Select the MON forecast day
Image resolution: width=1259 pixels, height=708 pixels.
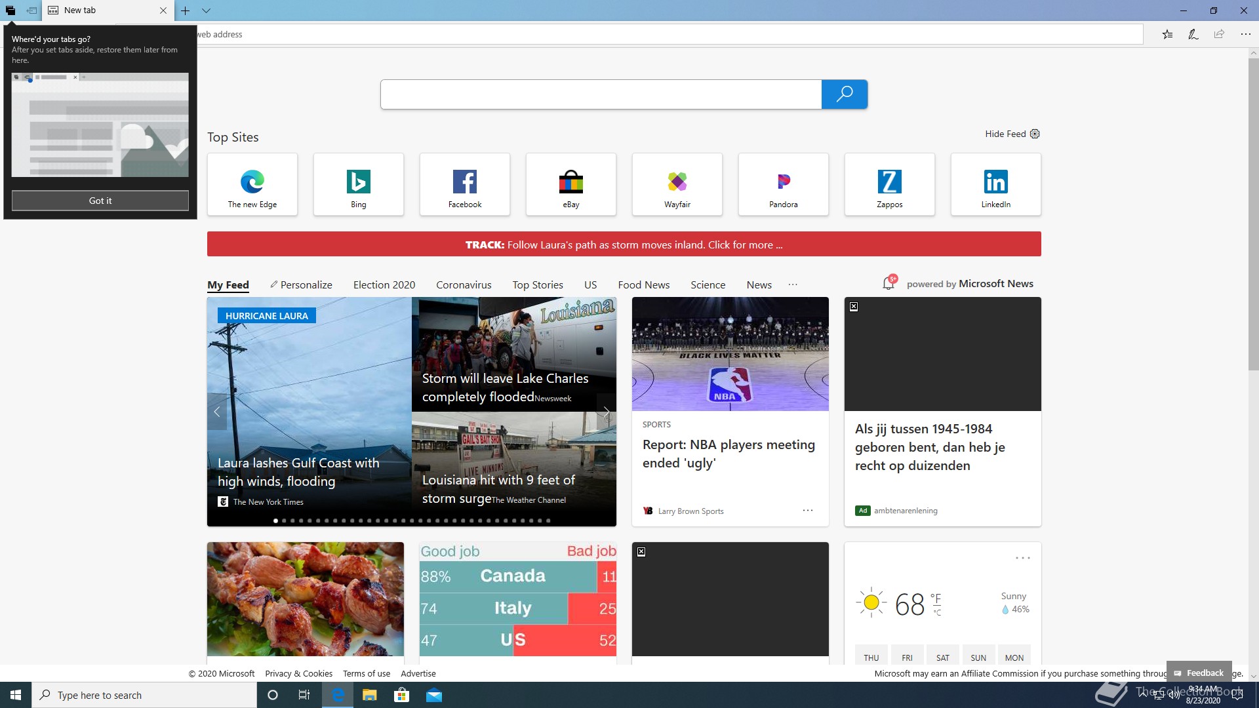(x=1014, y=655)
